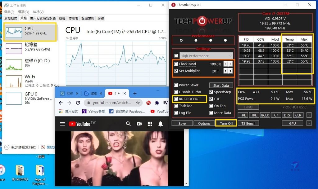Image resolution: width=318 pixels, height=189 pixels.
Task: Open the YouTube hamburger menu
Action: pyautogui.click(x=62, y=124)
